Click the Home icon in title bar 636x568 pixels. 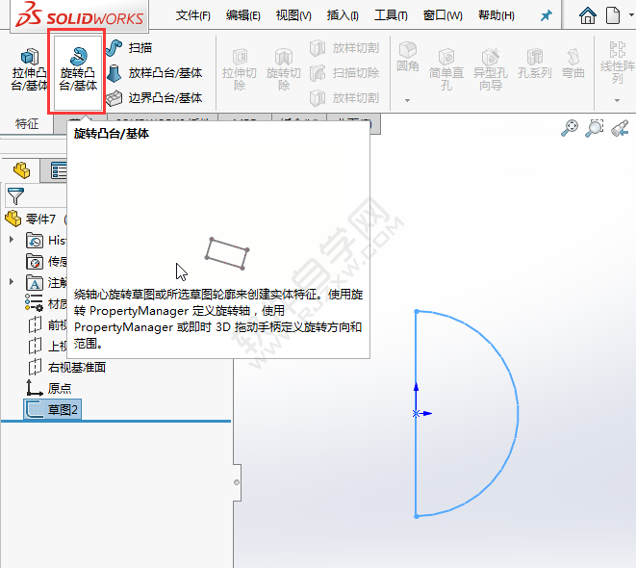point(587,15)
